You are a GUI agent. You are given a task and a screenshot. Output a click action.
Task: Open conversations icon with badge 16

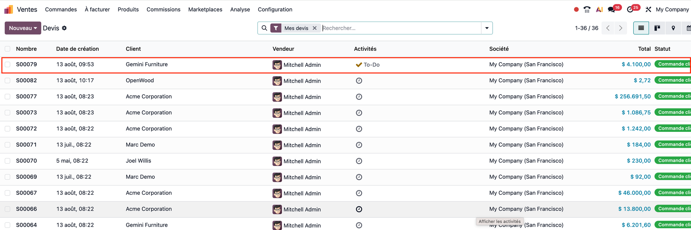click(611, 10)
